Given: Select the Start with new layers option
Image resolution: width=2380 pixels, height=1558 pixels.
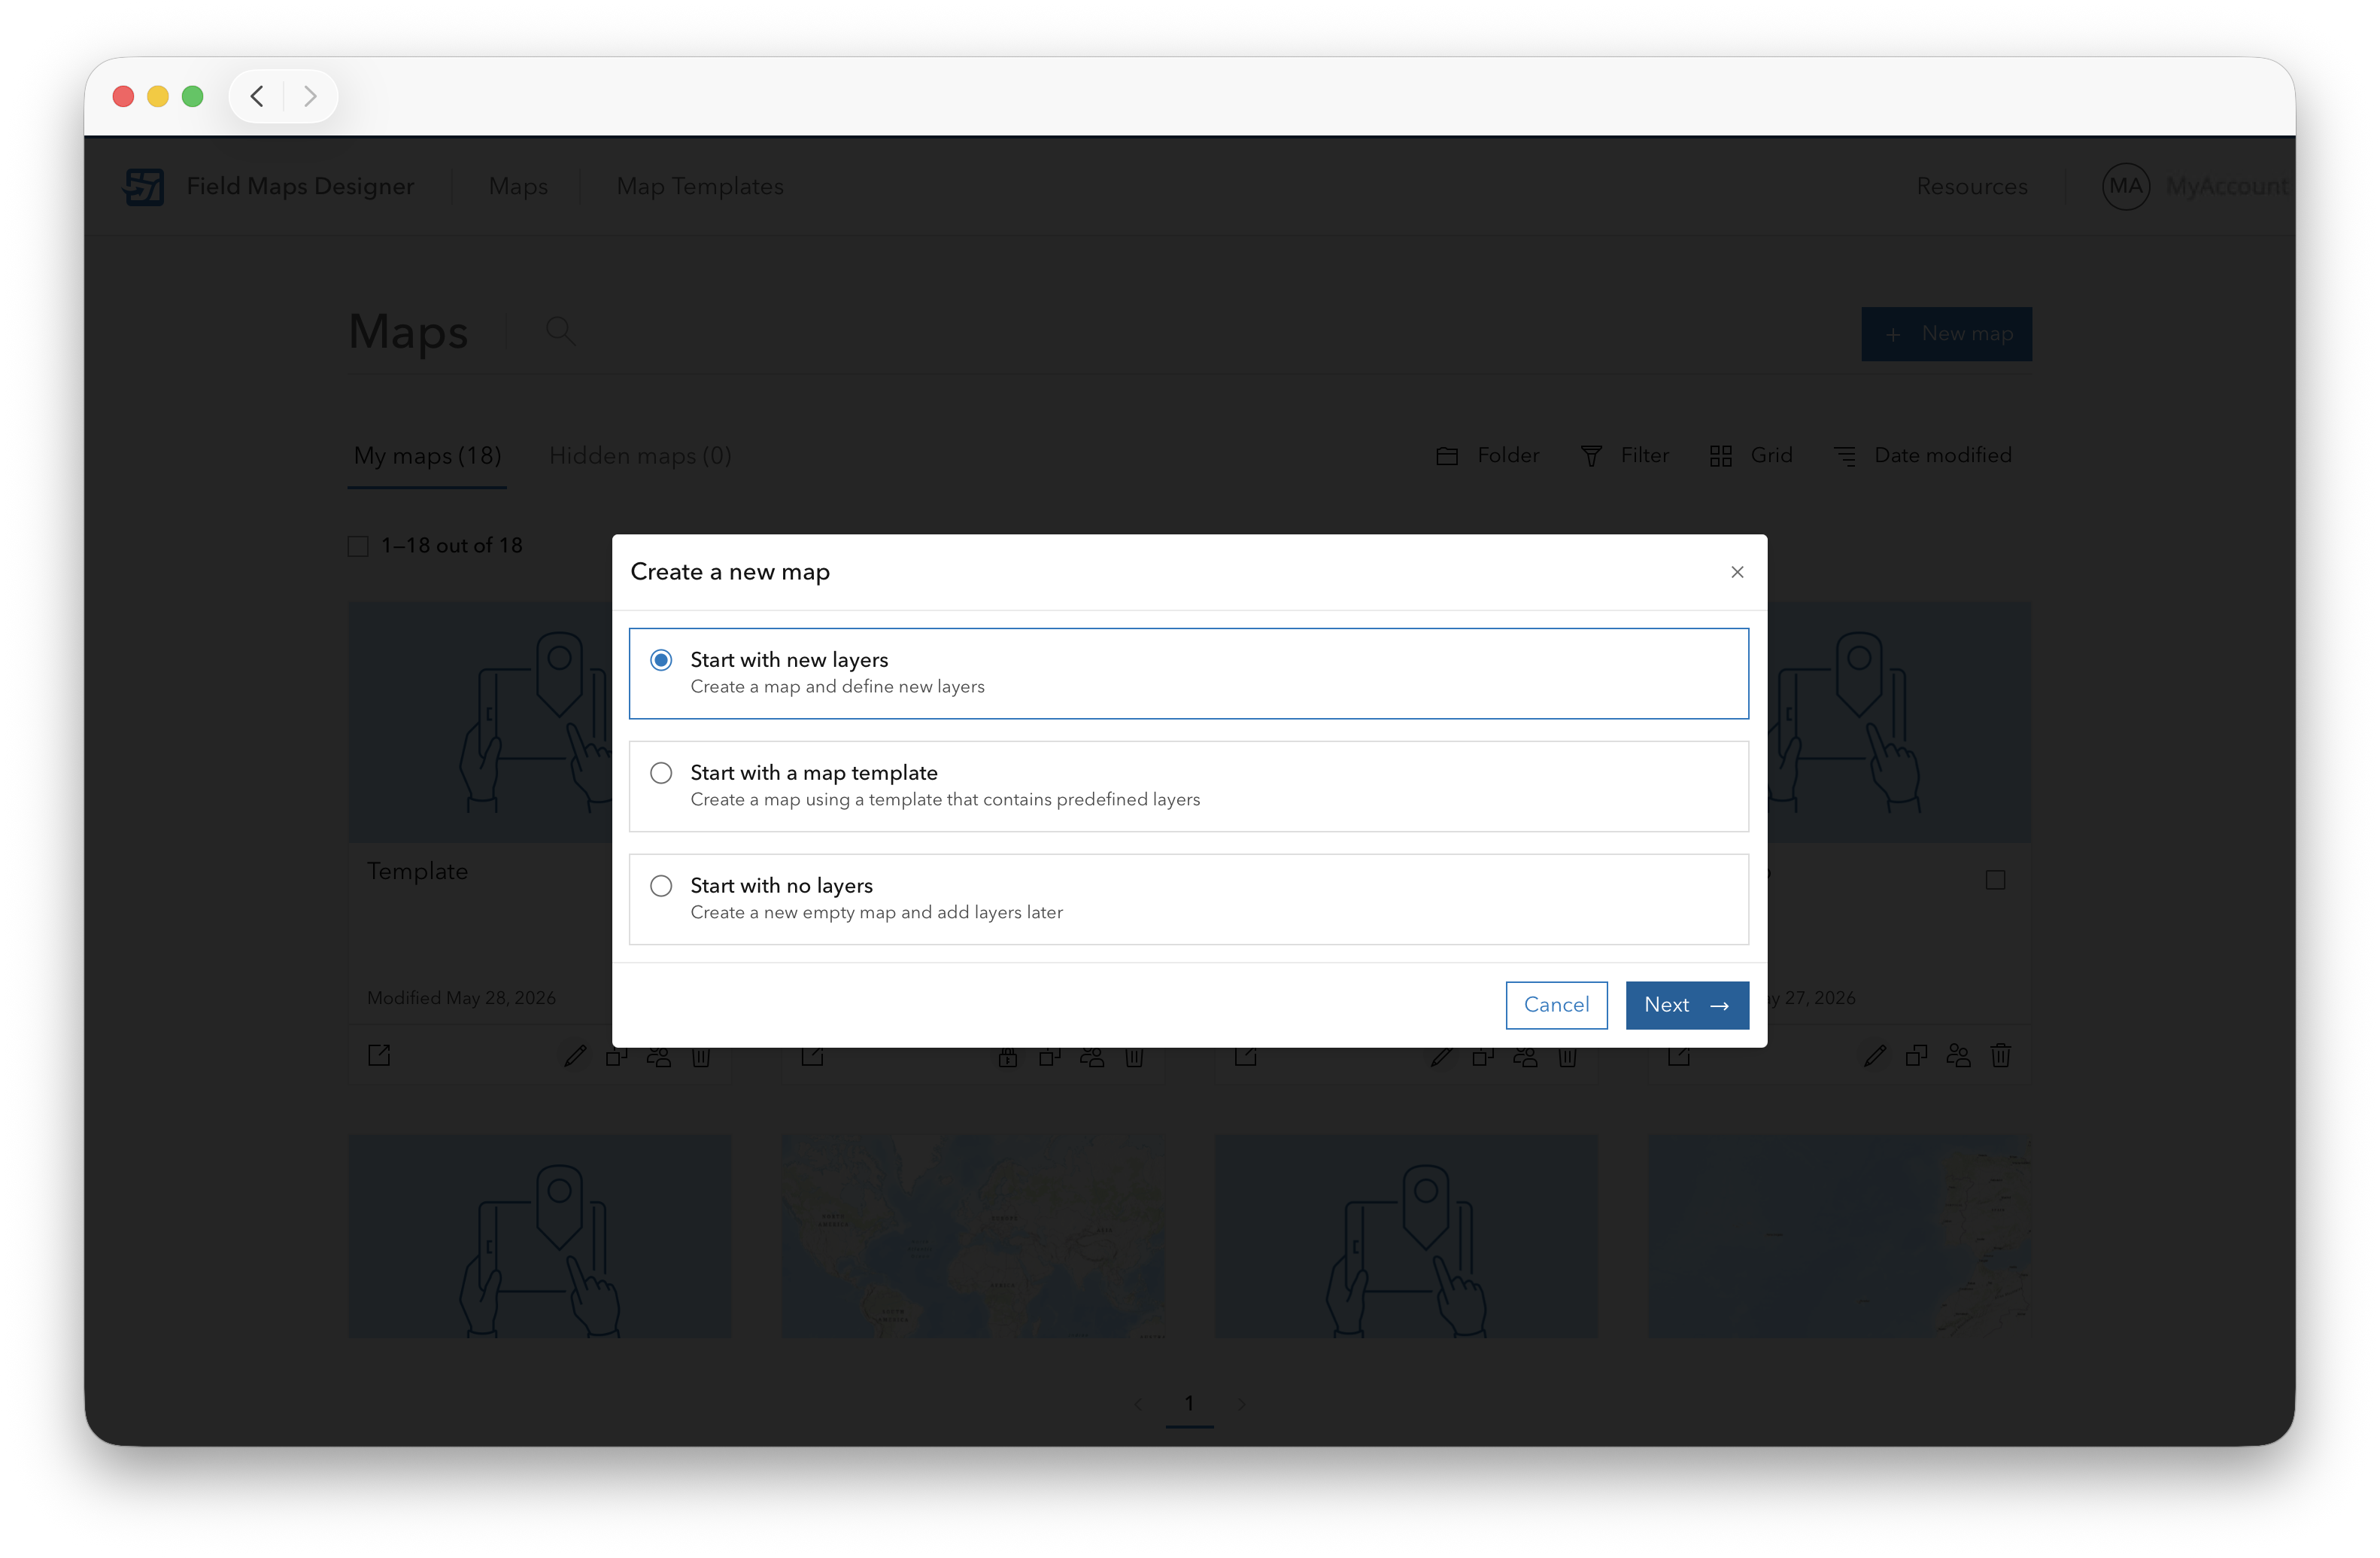Looking at the screenshot, I should pyautogui.click(x=1188, y=672).
